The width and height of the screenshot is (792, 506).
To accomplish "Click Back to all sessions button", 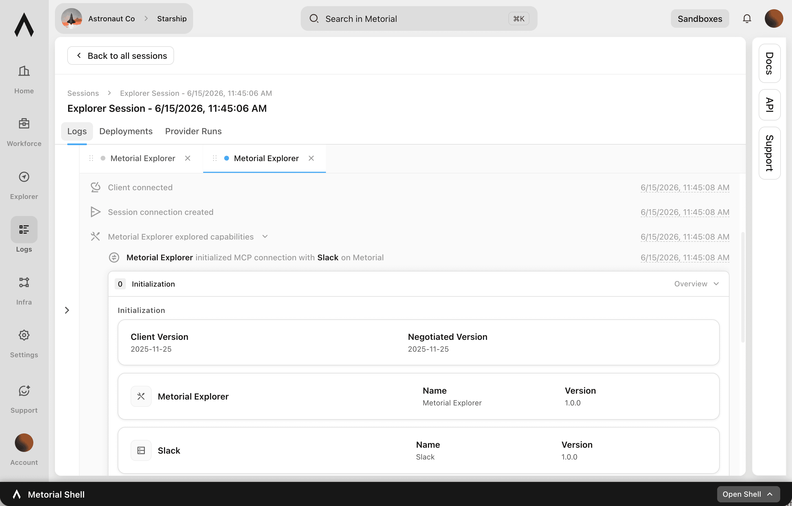I will pyautogui.click(x=121, y=55).
